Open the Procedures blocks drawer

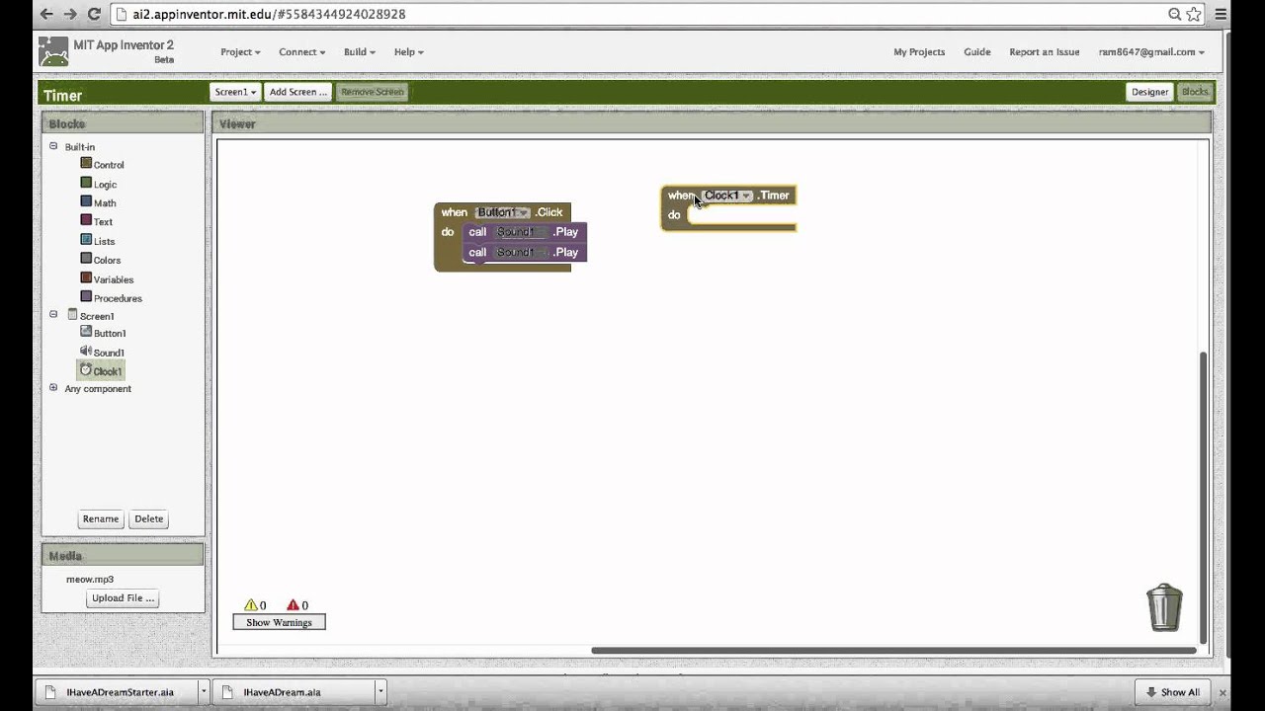(111, 297)
